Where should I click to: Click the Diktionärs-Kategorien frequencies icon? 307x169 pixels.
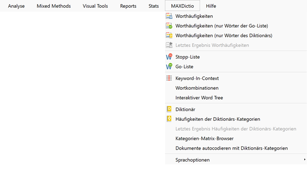169,119
